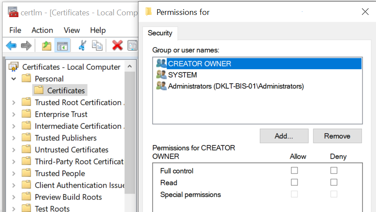Enable the Deny checkbox for Read

[334, 182]
